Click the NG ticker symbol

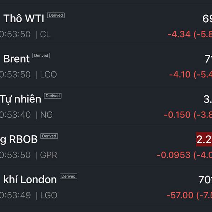(x=46, y=115)
